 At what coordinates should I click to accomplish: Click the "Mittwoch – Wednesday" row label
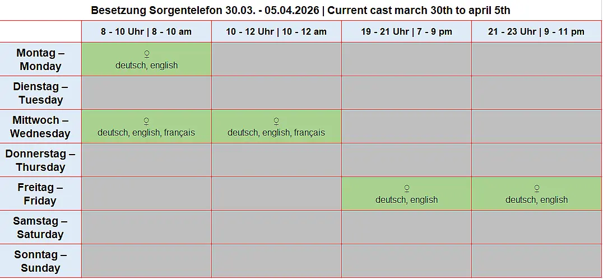tap(40, 127)
